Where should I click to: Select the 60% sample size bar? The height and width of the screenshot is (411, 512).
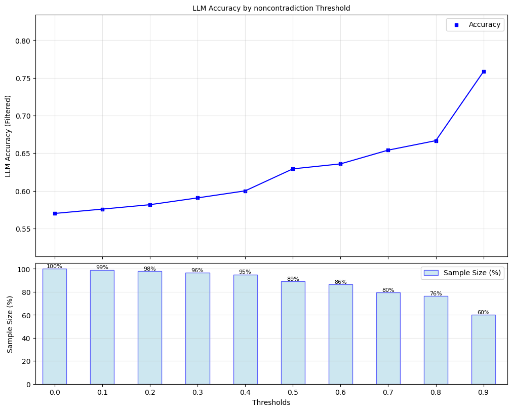click(x=484, y=349)
